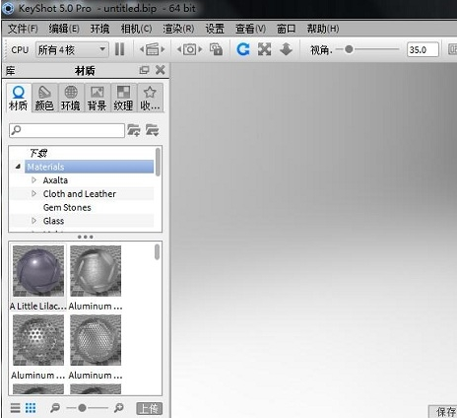Open the 查看(V) menu
Screen dimensions: 457x418
click(250, 29)
